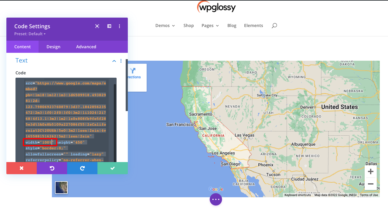This screenshot has height=210, width=388.
Task: Click the expand modal fullscreen icon
Action: pos(97,26)
